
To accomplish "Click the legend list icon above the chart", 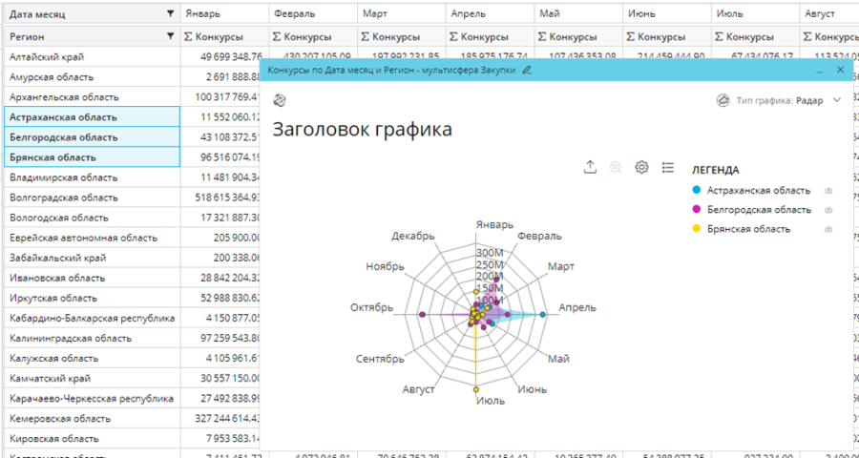I will tap(668, 167).
